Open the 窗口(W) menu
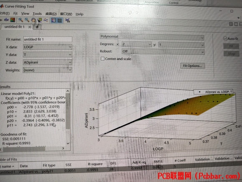Screen dimensions: 242x182 click(x=66, y=14)
